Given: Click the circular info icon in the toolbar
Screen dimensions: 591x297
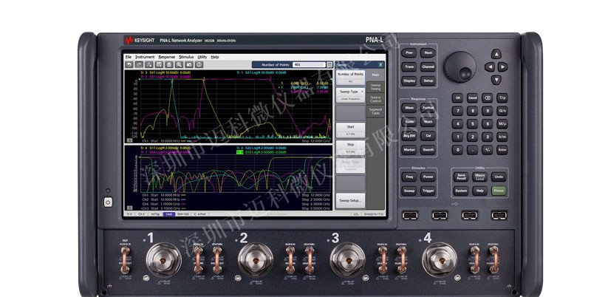Looking at the screenshot, I should pos(199,65).
